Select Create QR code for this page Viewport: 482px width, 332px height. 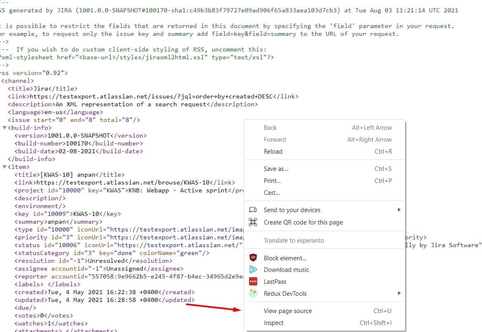tap(324, 222)
